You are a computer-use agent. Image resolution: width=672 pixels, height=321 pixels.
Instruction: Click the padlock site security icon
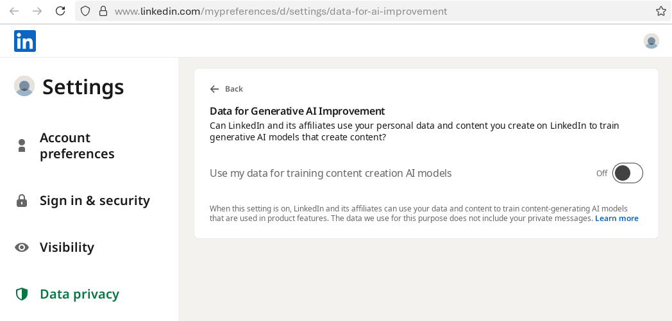click(103, 11)
